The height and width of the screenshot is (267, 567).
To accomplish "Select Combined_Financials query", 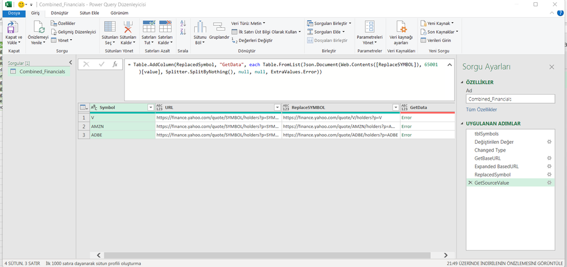I will pyautogui.click(x=38, y=71).
